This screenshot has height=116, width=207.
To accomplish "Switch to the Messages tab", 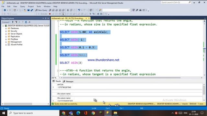I will (68, 82).
